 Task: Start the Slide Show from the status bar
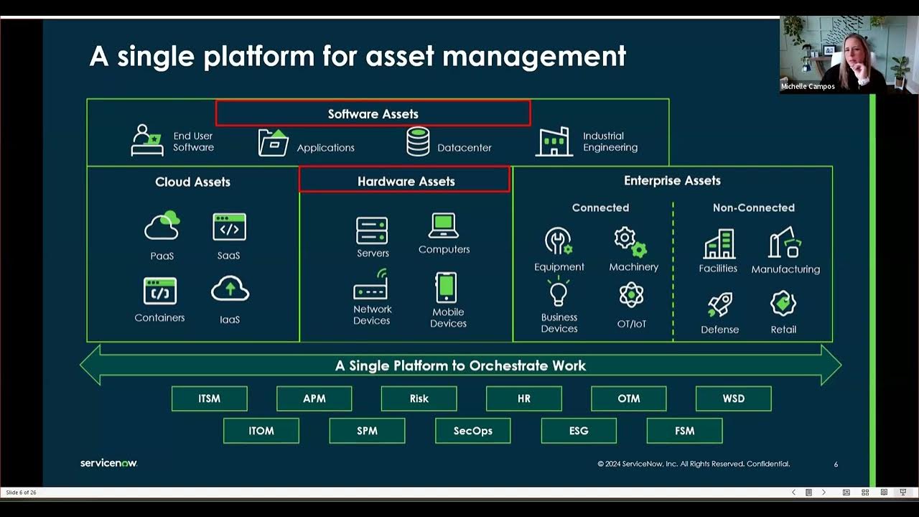tap(903, 493)
